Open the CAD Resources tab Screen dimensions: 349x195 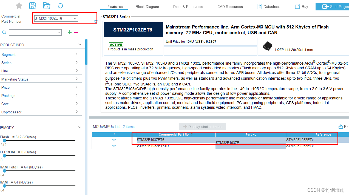230,7
